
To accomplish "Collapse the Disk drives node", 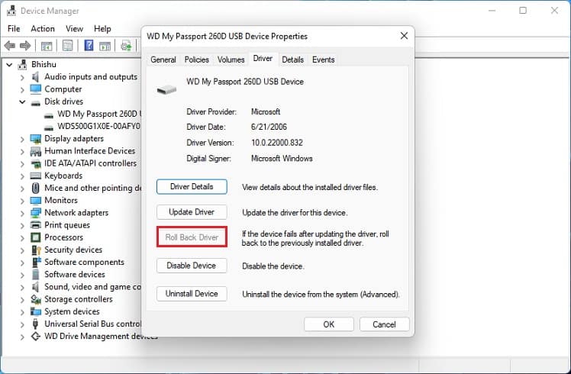I will [x=22, y=102].
